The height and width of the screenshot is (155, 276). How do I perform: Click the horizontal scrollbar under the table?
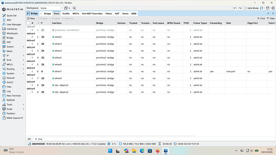[x=111, y=136]
